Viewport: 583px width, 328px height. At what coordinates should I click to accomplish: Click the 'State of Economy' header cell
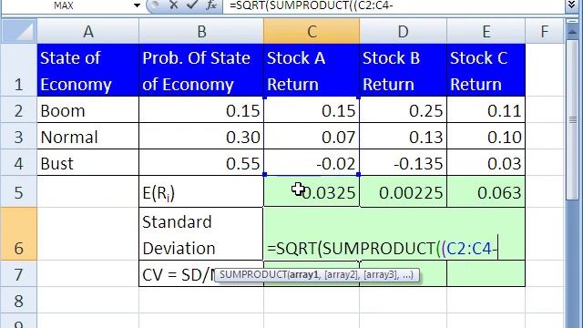88,70
